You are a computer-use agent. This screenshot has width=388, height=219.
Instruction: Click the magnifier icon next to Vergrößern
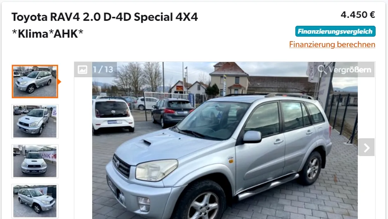tap(322, 69)
